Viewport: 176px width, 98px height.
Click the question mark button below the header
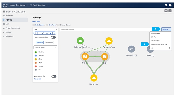[x=170, y=11]
